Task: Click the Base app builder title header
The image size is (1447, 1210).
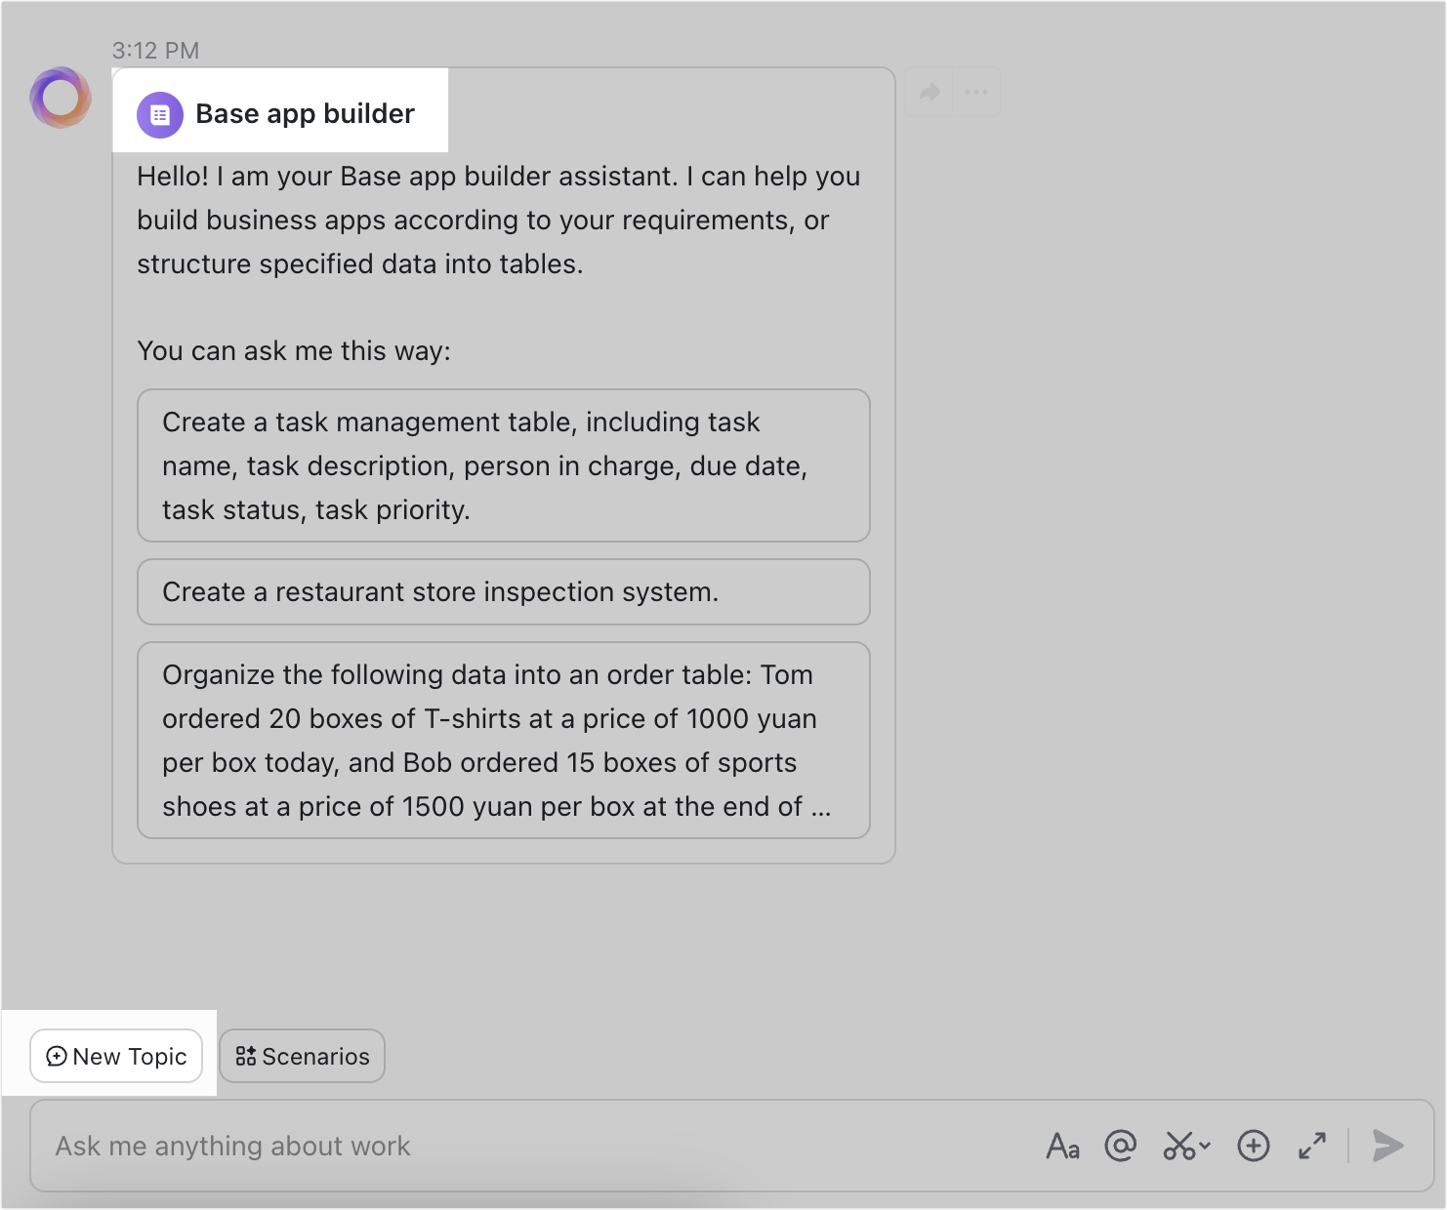Action: pyautogui.click(x=306, y=113)
